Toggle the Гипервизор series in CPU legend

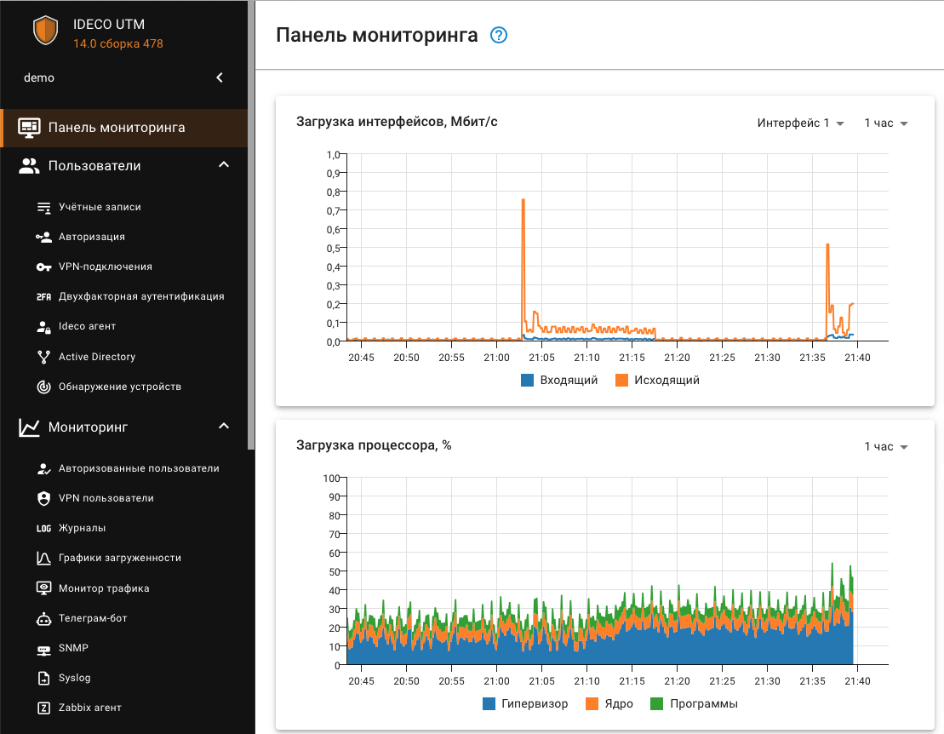[525, 704]
